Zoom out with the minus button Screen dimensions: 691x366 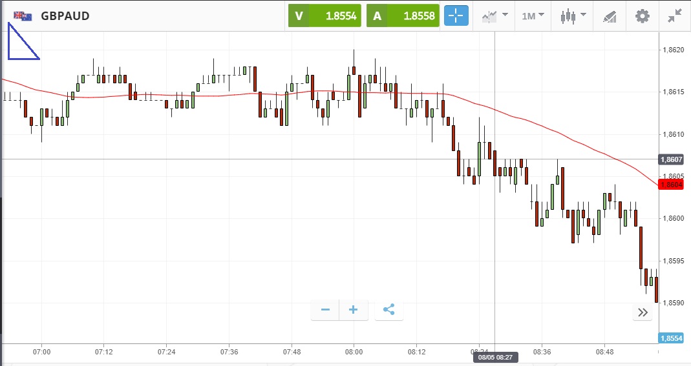(325, 310)
